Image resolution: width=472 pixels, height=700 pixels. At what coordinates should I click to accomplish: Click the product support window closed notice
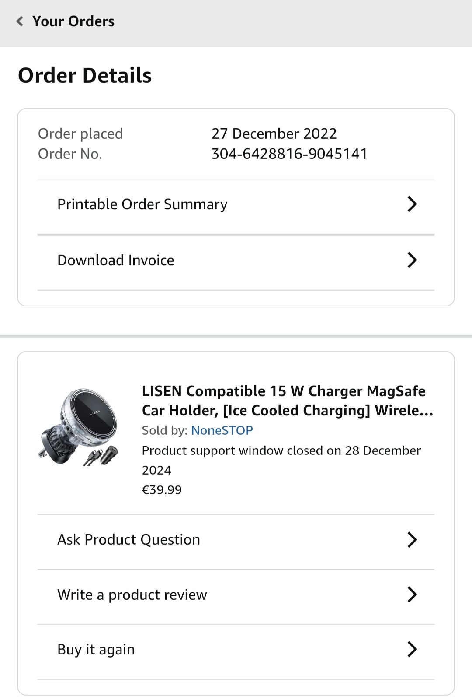click(x=281, y=460)
